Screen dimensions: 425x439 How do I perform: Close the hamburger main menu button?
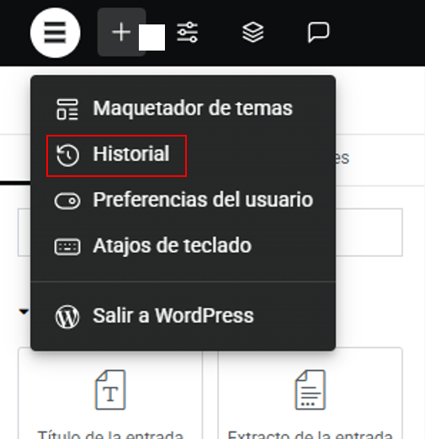(x=56, y=33)
